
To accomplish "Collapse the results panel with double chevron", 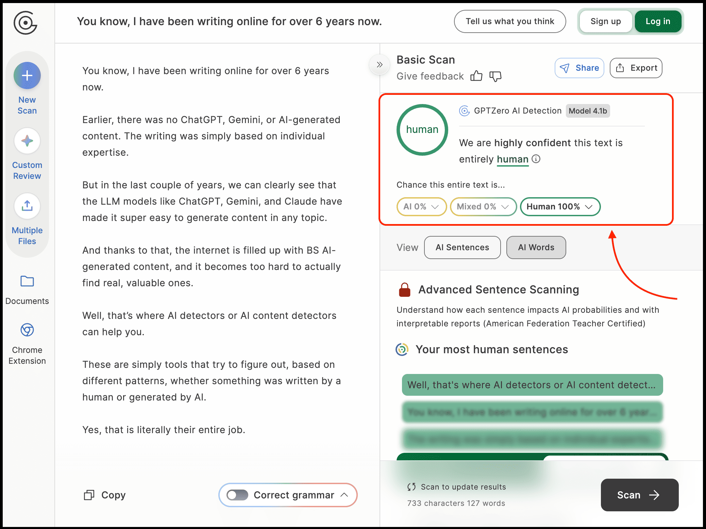I will 380,65.
